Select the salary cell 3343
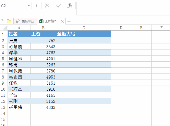The width and height of the screenshot is (170, 126). point(43,46)
